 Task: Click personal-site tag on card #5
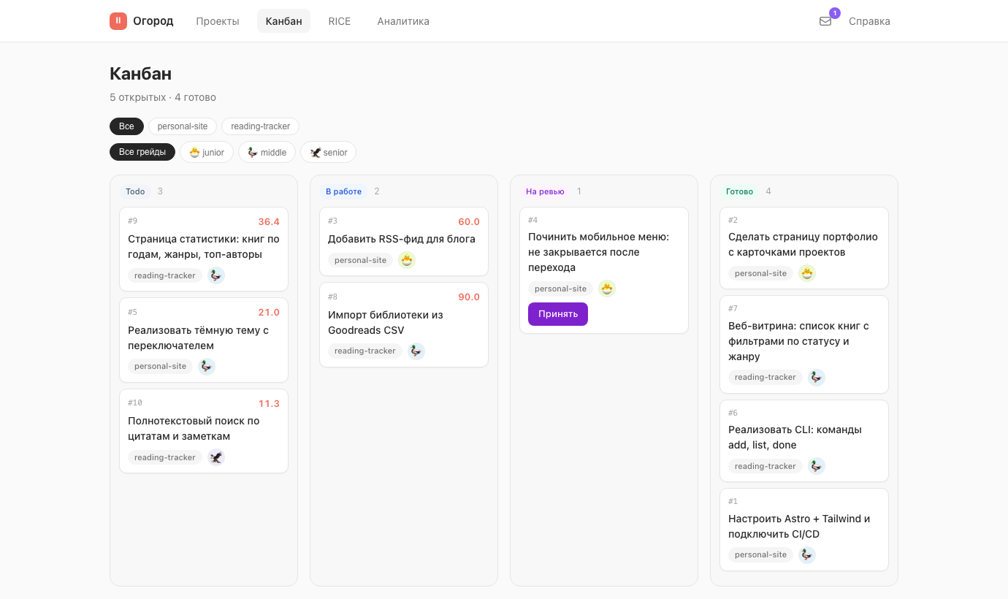[x=161, y=366]
